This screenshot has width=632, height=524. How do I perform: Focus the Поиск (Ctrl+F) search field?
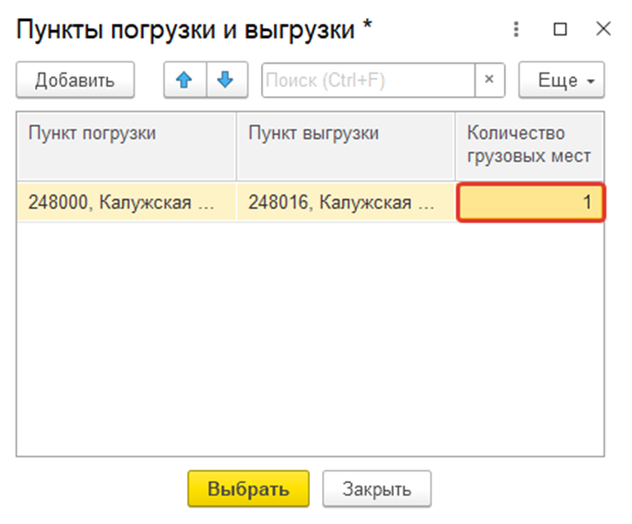coord(368,80)
